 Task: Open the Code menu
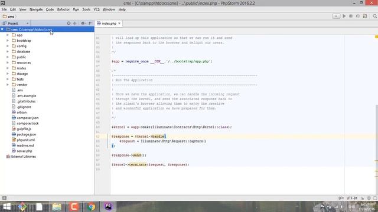(x=50, y=9)
